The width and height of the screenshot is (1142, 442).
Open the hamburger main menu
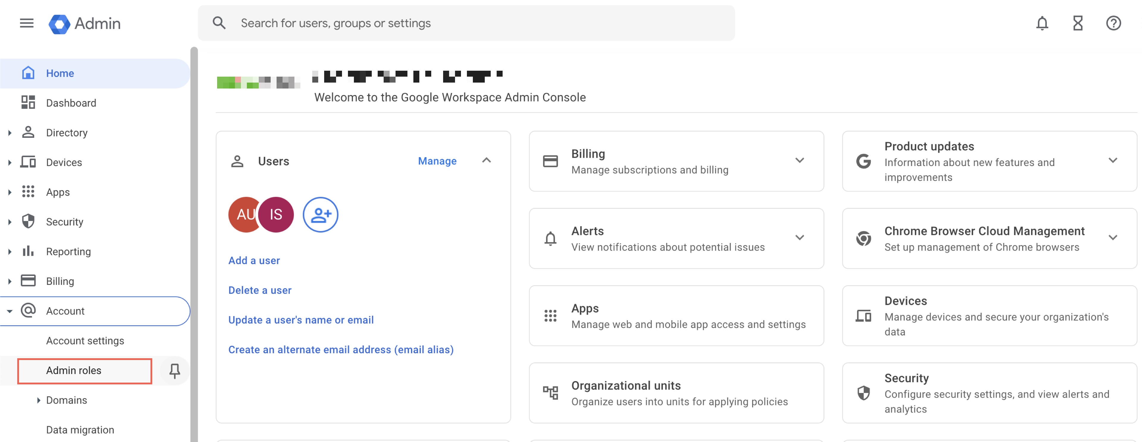(26, 23)
